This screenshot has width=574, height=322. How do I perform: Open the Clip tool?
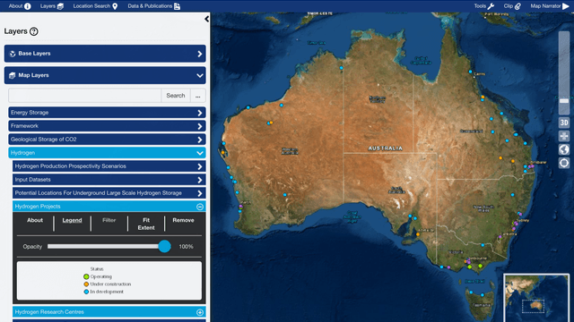(512, 6)
